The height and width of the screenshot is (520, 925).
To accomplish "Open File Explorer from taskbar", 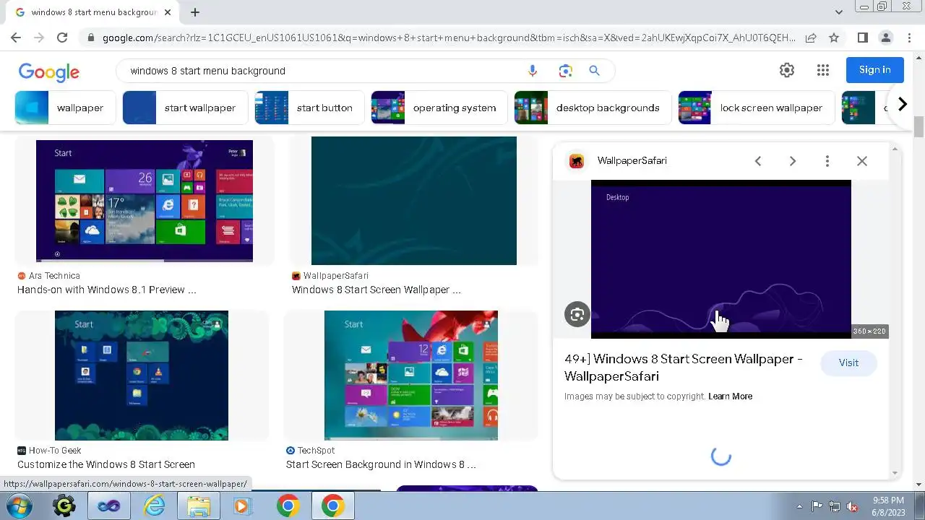I will point(199,506).
